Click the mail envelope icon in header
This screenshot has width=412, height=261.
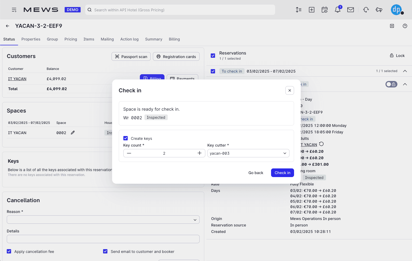[x=350, y=10]
